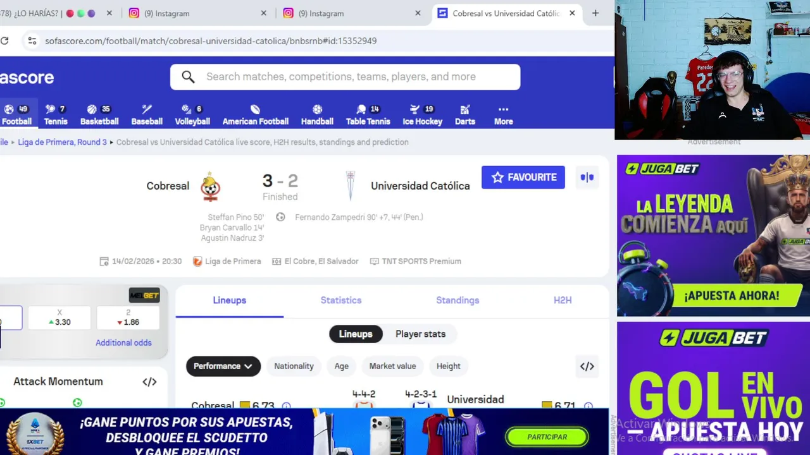Select the draw odds 3.30
The width and height of the screenshot is (810, 455).
59,318
